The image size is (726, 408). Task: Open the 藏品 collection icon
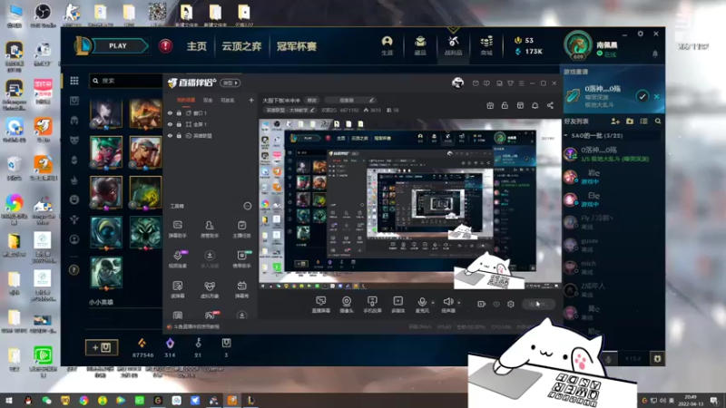pyautogui.click(x=420, y=46)
